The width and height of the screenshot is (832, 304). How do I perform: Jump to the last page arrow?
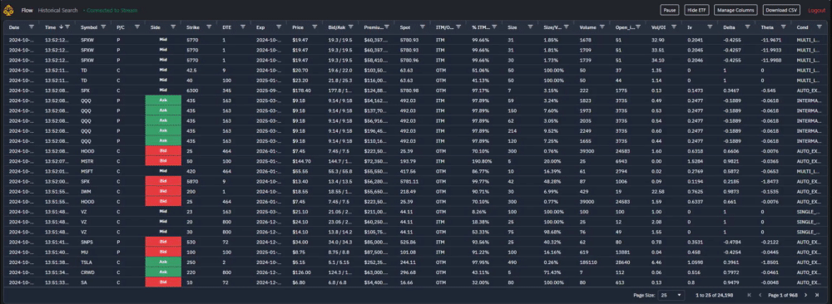click(817, 295)
